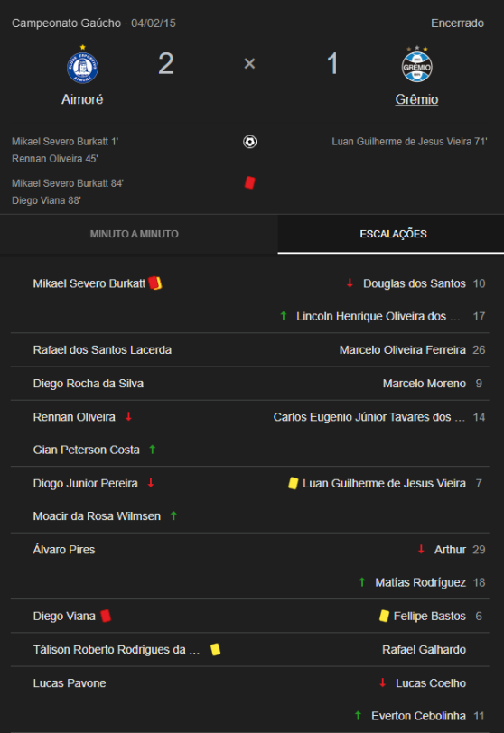Click the second-yellow card beside Mikael Severo Burkatt

[155, 283]
